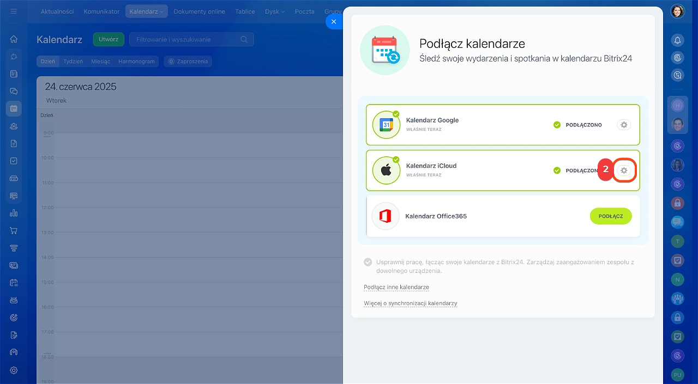Click the 24. czerwca 2025 date heading
Image resolution: width=698 pixels, height=384 pixels.
click(81, 87)
